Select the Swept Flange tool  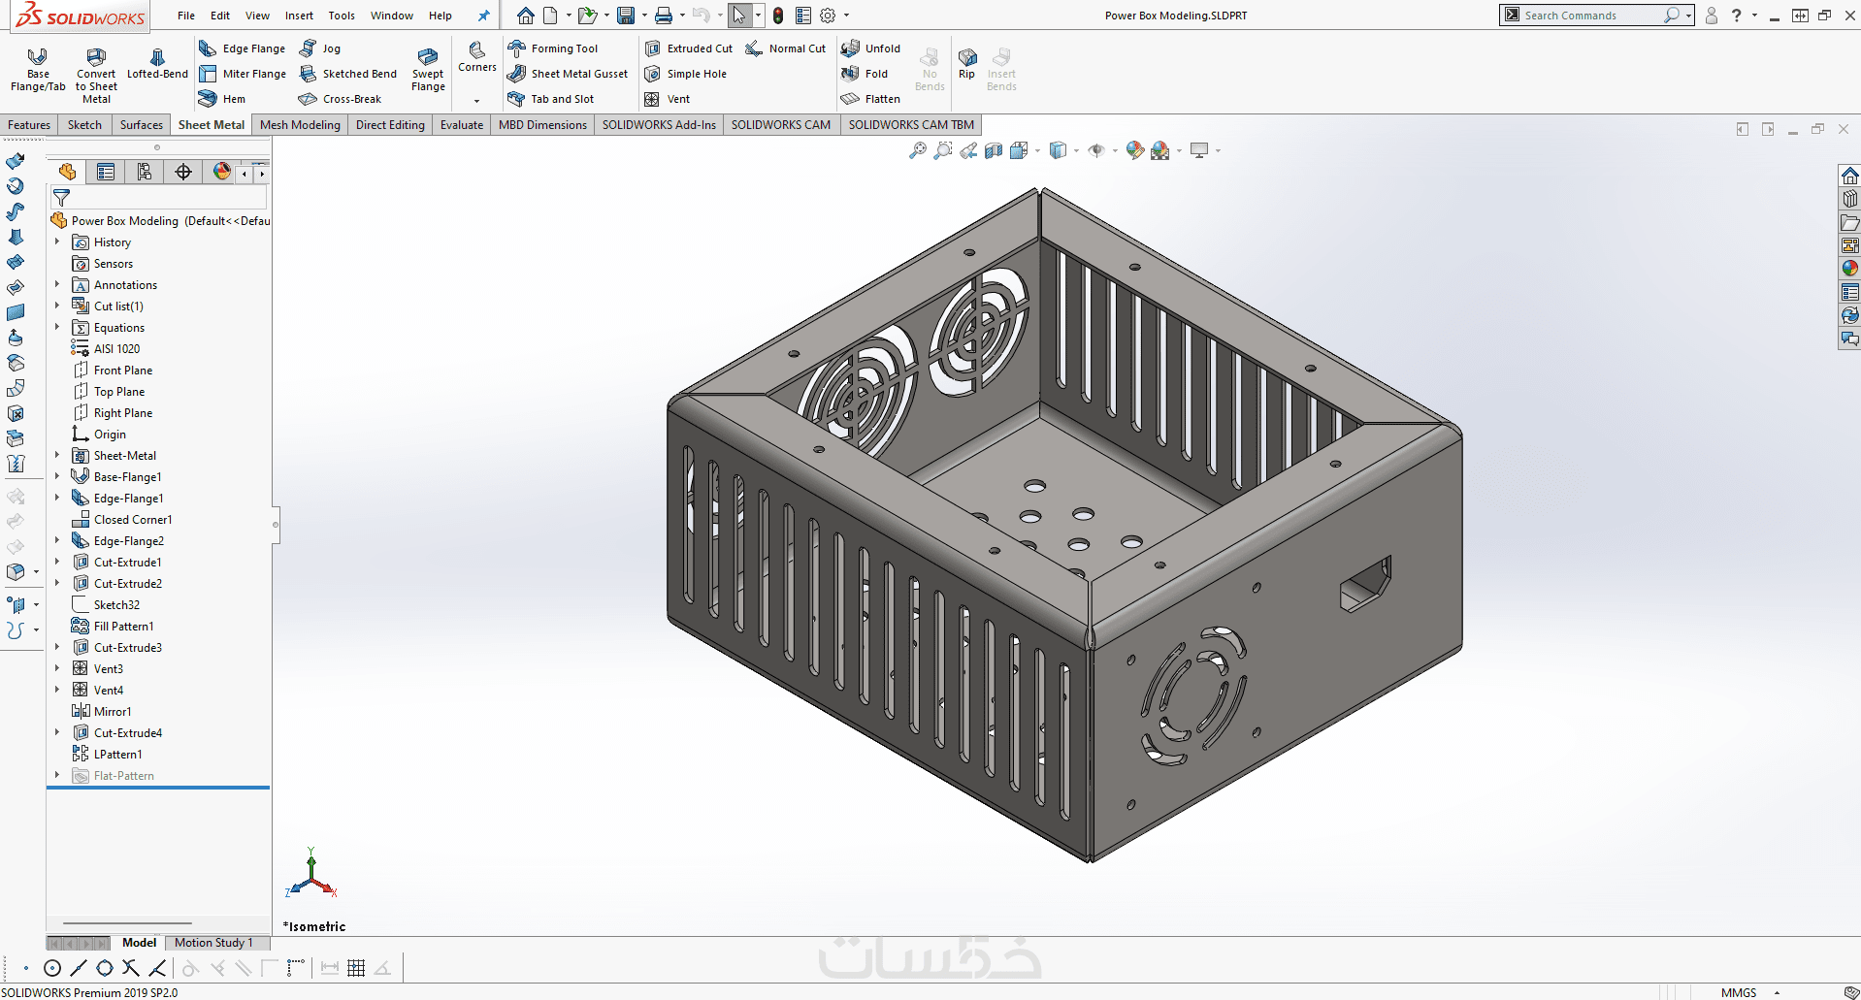(428, 70)
